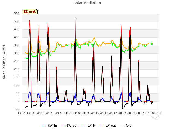
Task: Select the Jan 17 x-axis tick label
Action: coord(158,113)
